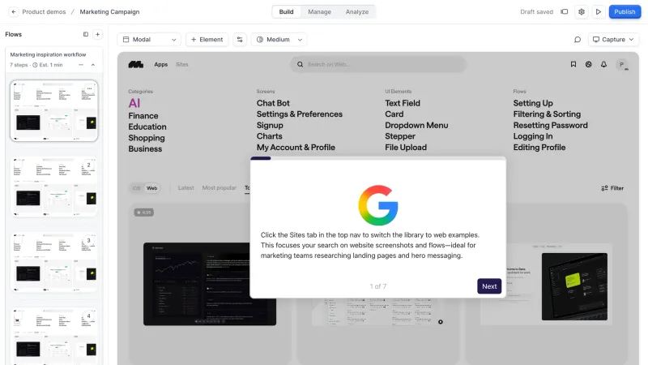Viewport: 648px width, 365px height.
Task: Select the Finance category
Action: pyautogui.click(x=143, y=116)
